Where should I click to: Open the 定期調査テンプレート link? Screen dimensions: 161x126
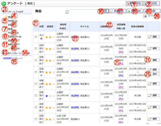click(13, 58)
